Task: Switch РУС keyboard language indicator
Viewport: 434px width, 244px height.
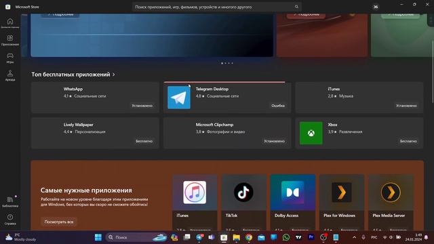Action: pyautogui.click(x=374, y=237)
